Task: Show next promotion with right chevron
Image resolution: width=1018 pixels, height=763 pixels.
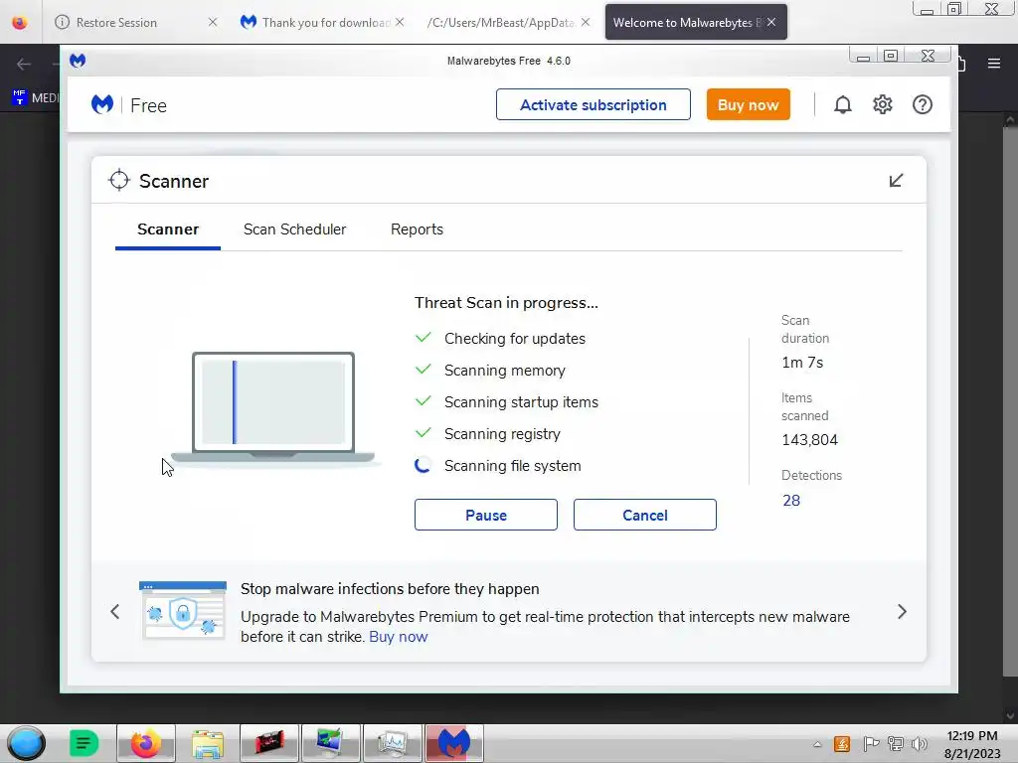Action: [x=902, y=612]
